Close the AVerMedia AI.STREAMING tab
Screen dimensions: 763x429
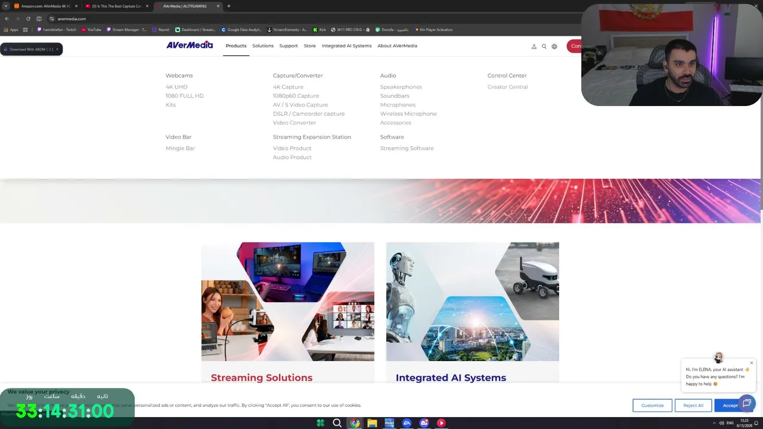pyautogui.click(x=218, y=6)
